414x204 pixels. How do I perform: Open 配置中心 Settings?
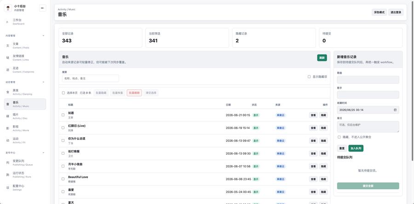coord(25,187)
